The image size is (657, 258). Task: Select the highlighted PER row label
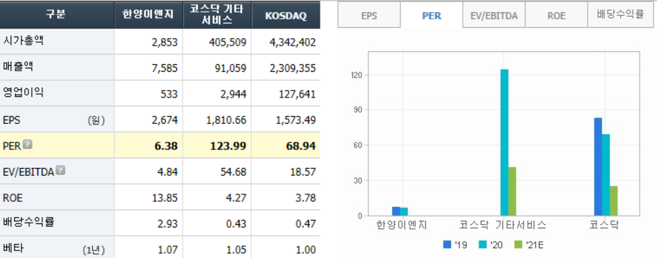coord(11,146)
